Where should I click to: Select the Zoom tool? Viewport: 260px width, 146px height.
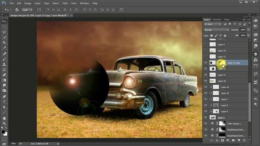[x=4, y=123]
